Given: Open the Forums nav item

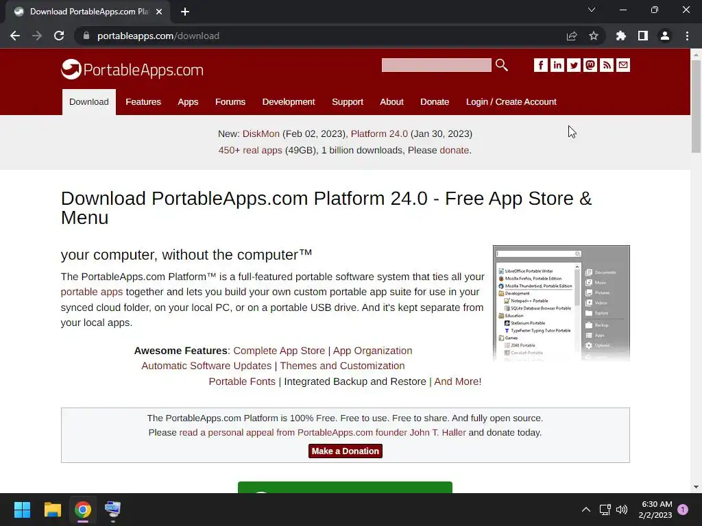Looking at the screenshot, I should point(230,102).
